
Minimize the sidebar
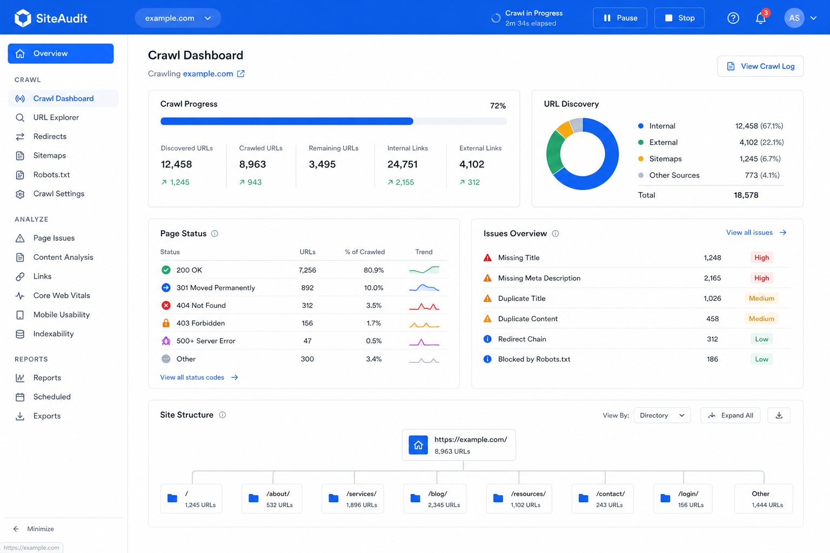(x=34, y=529)
